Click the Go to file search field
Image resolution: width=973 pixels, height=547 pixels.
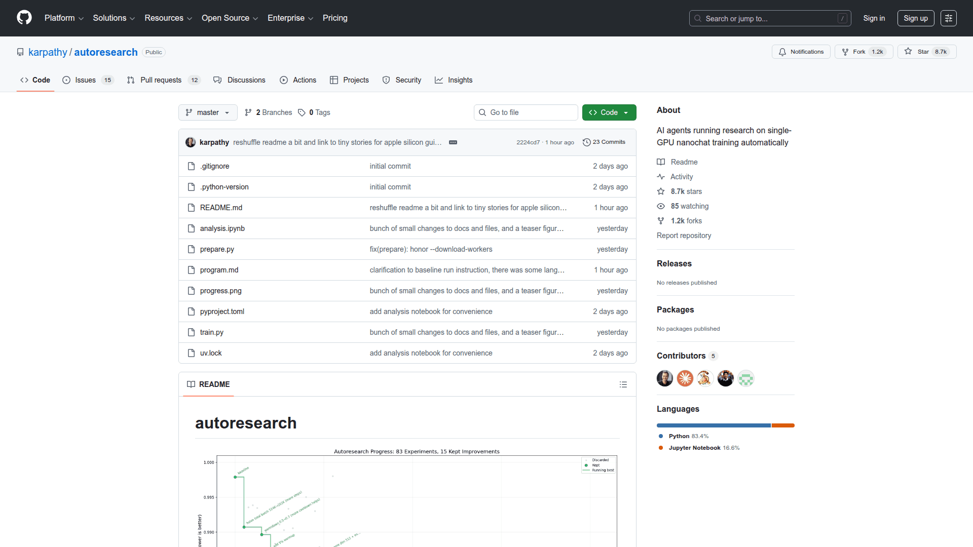(x=526, y=112)
